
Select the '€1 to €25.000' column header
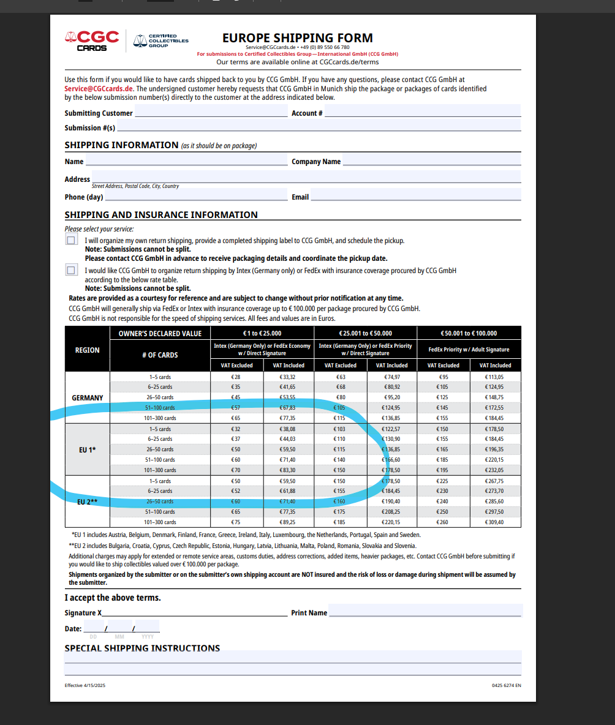[262, 333]
